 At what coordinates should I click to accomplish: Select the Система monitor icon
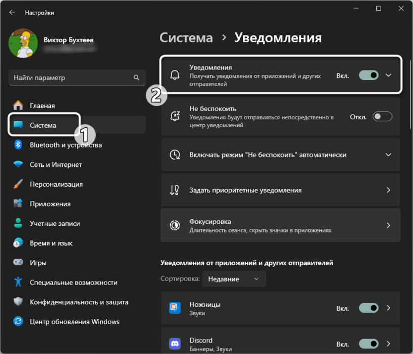tap(18, 125)
